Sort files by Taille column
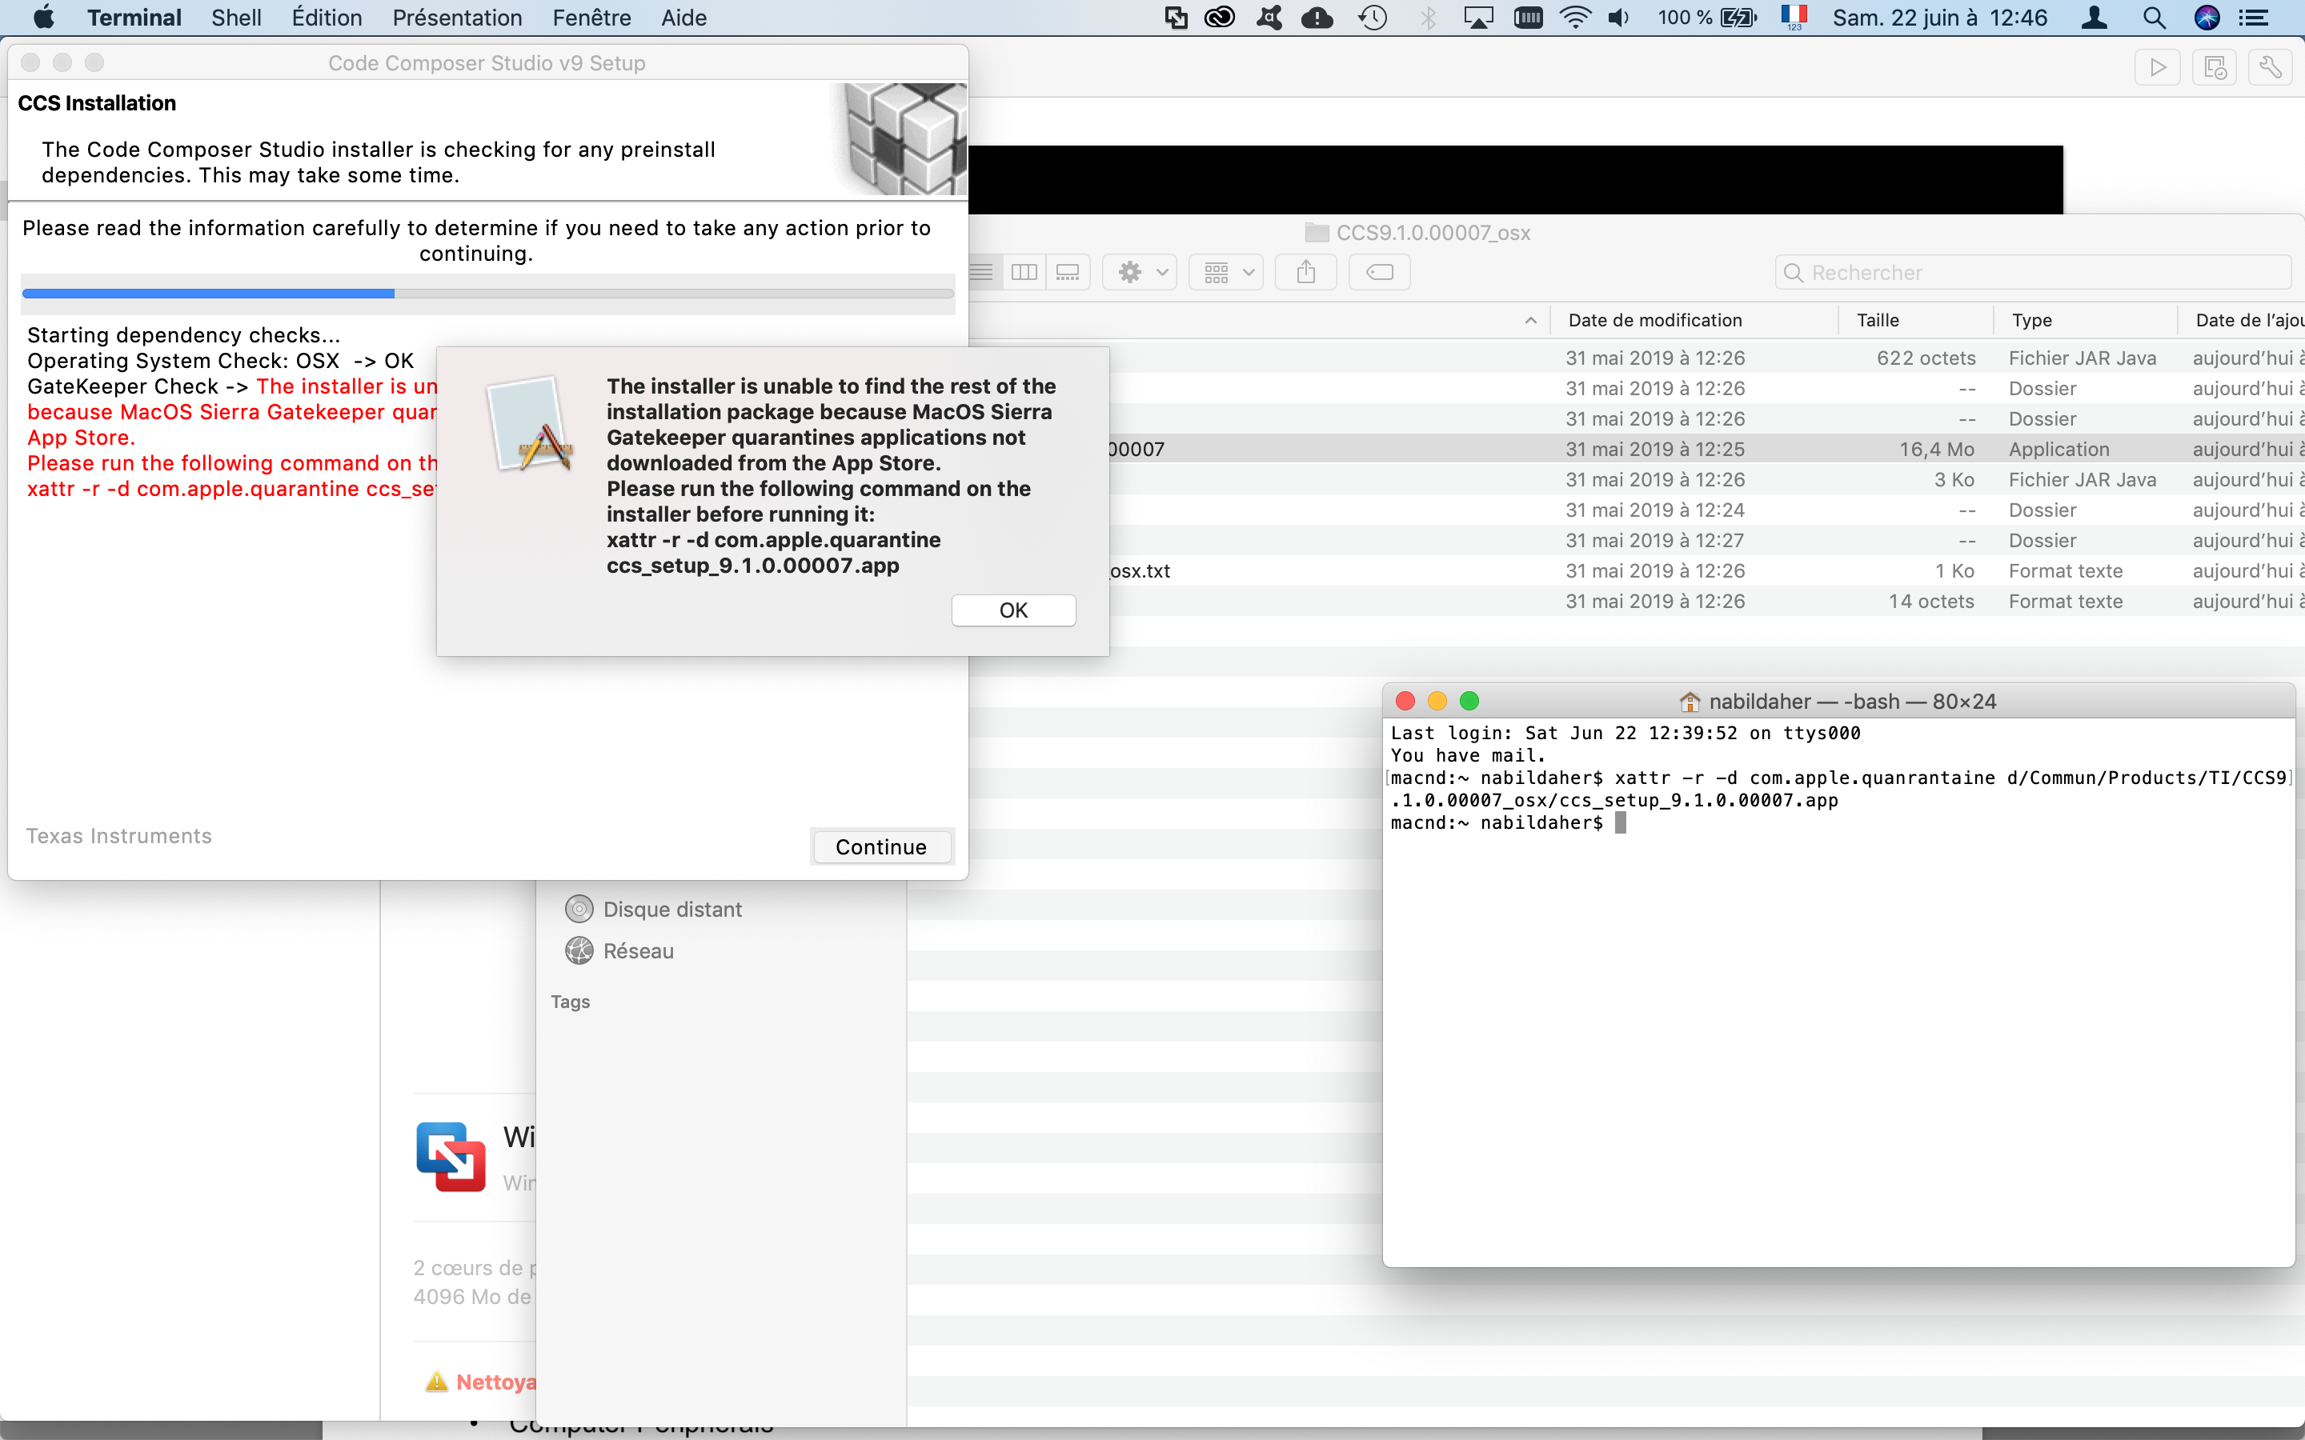2305x1440 pixels. point(1878,320)
